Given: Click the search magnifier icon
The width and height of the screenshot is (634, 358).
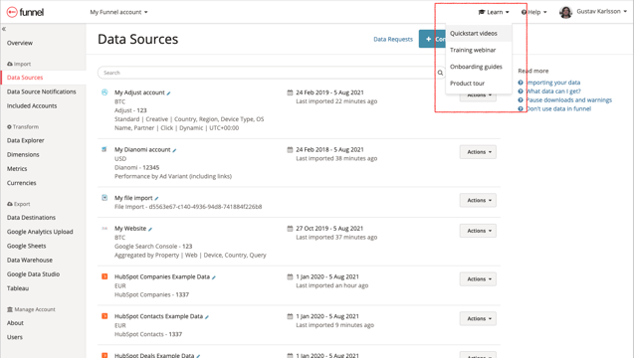Looking at the screenshot, I should click(440, 73).
